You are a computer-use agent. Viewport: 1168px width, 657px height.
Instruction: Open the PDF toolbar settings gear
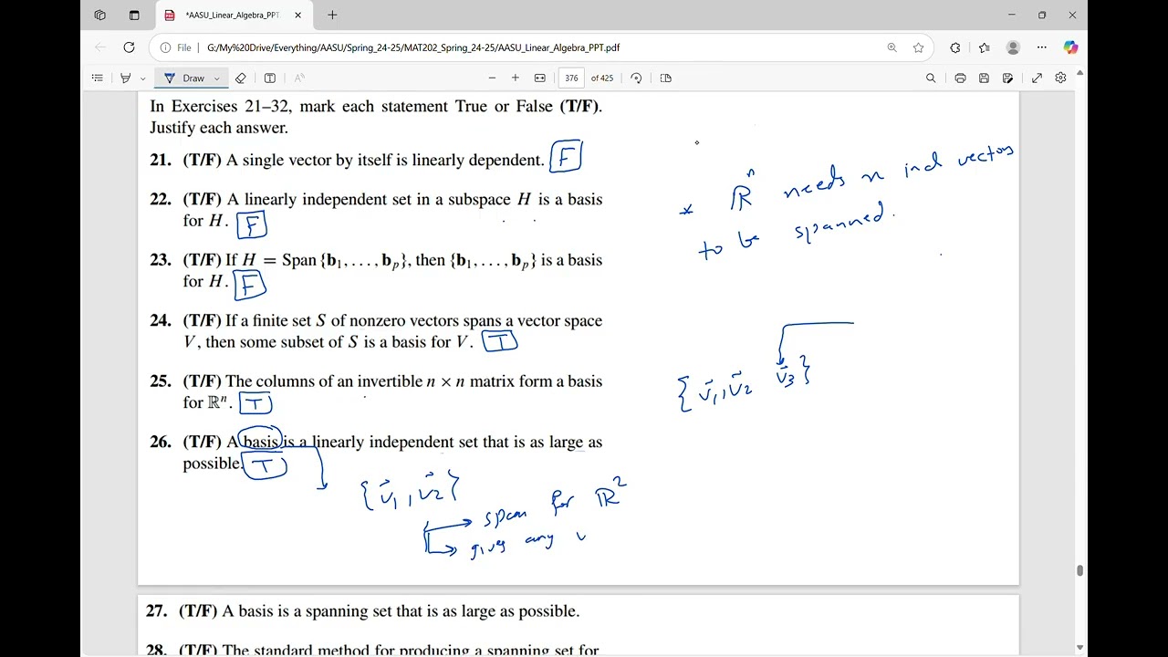(1060, 78)
